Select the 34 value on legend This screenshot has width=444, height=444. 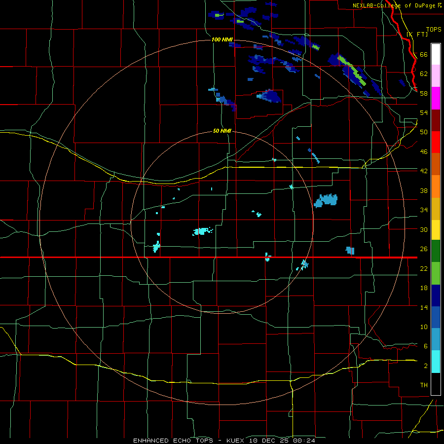(x=424, y=210)
